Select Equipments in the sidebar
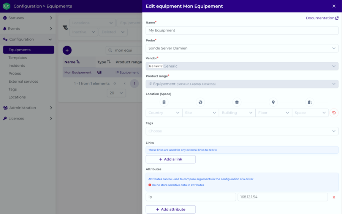Screen dimensions: 342x214 point(28,50)
